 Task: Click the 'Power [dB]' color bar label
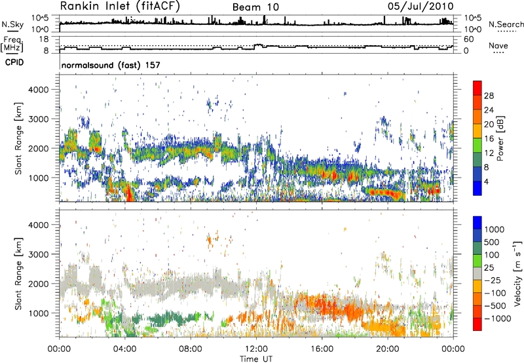click(x=500, y=138)
